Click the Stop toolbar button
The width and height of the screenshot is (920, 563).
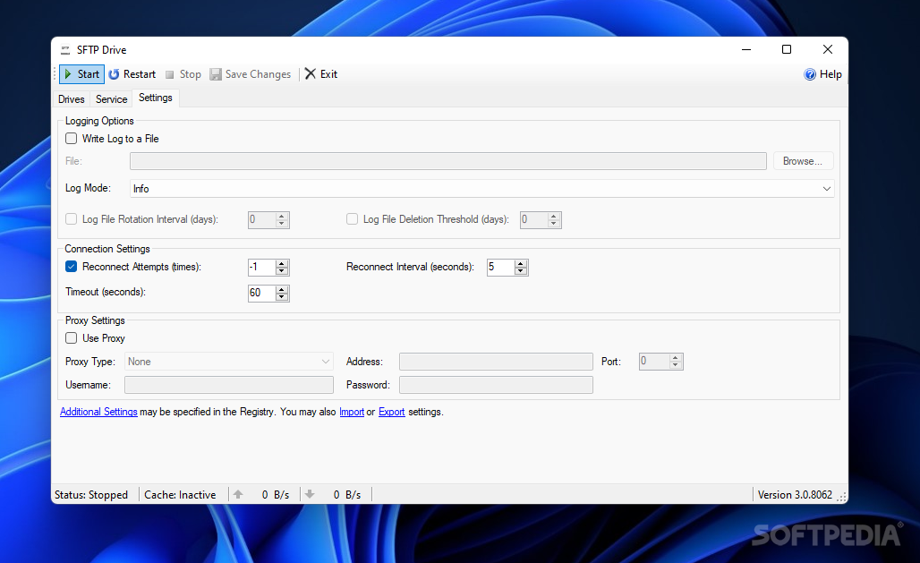click(183, 74)
